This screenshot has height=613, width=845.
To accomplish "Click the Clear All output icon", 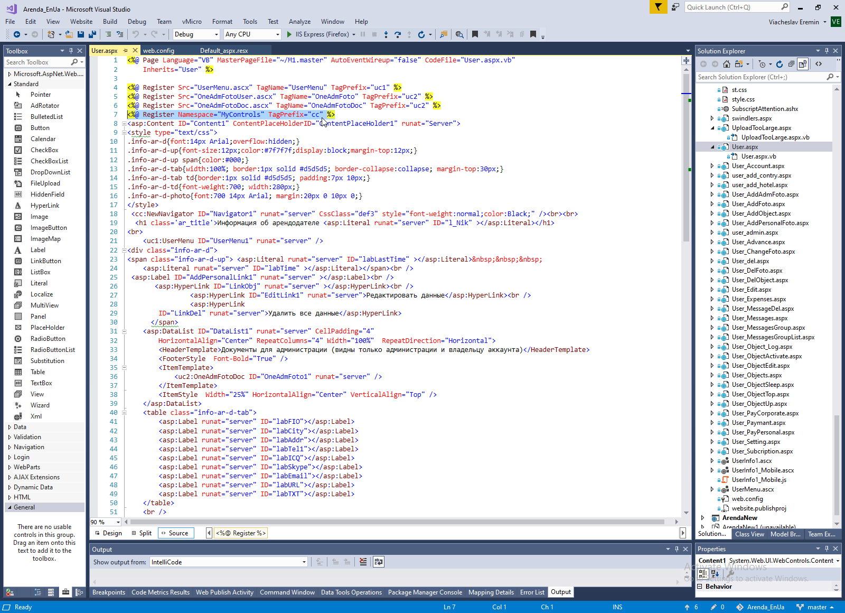I will [x=363, y=562].
